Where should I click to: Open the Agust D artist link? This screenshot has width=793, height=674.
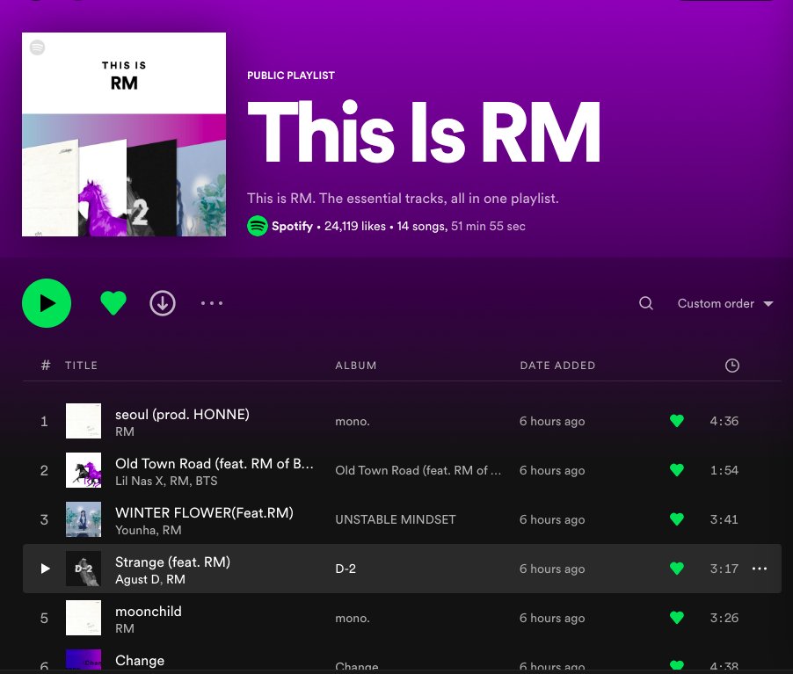point(137,579)
